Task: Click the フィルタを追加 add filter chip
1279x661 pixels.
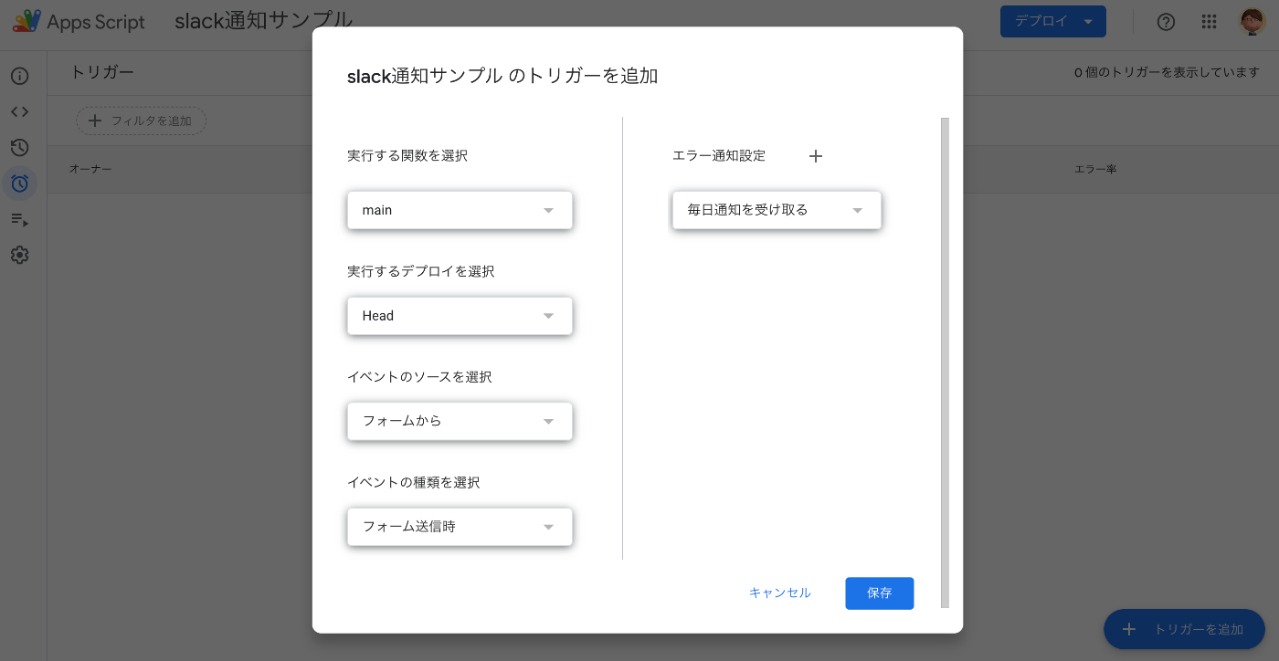Action: click(x=141, y=121)
